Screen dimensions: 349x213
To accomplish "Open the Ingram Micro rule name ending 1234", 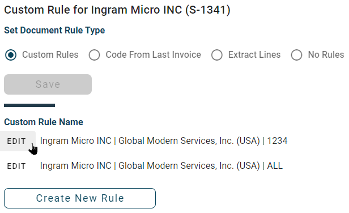I will [164, 141].
